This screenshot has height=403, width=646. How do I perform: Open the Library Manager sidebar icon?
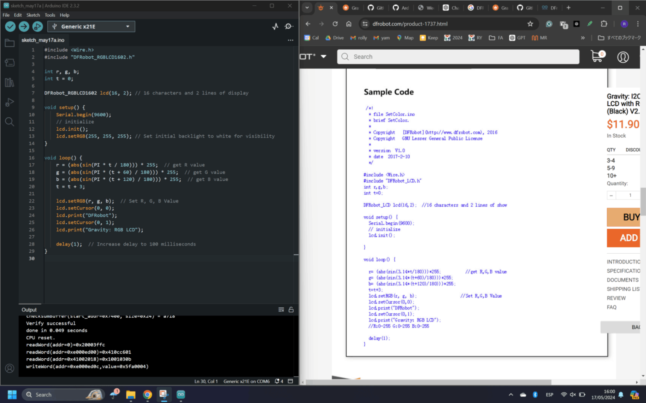click(x=9, y=82)
